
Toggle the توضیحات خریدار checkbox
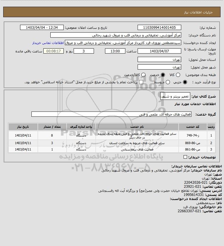pos(185,157)
